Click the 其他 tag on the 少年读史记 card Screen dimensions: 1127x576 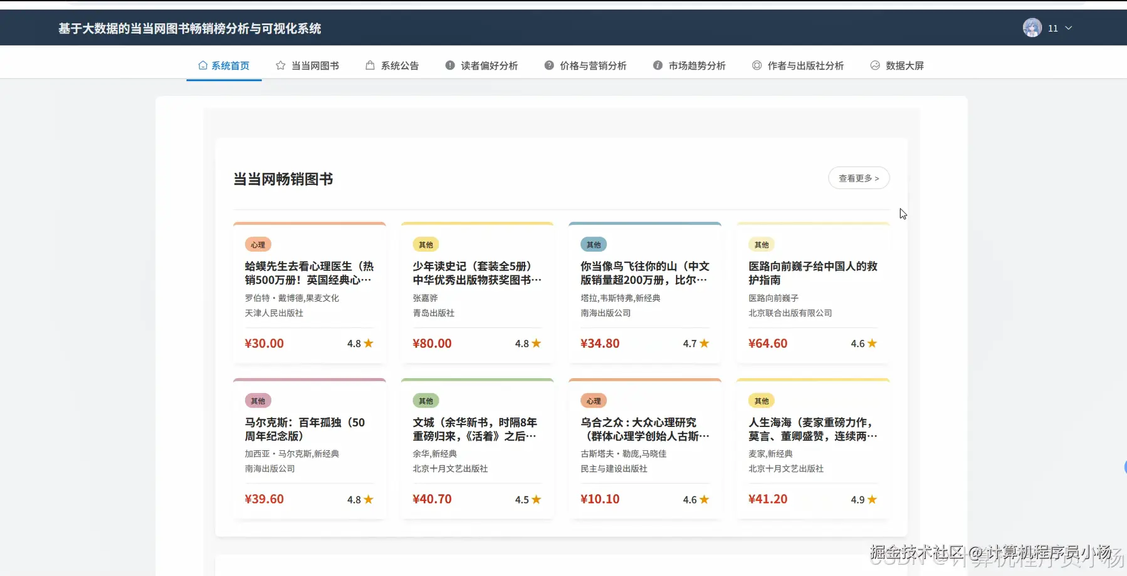426,245
